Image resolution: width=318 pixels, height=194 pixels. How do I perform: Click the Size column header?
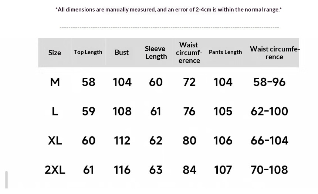pyautogui.click(x=55, y=53)
